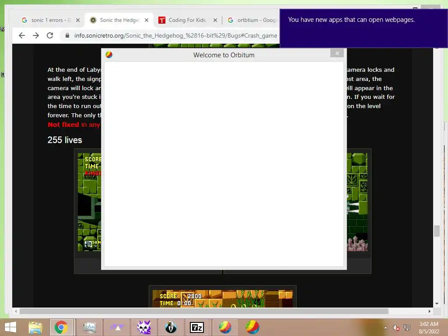Open the bottom SCORE 2800 screenshot thumbnail
The width and height of the screenshot is (448, 336).
223,298
